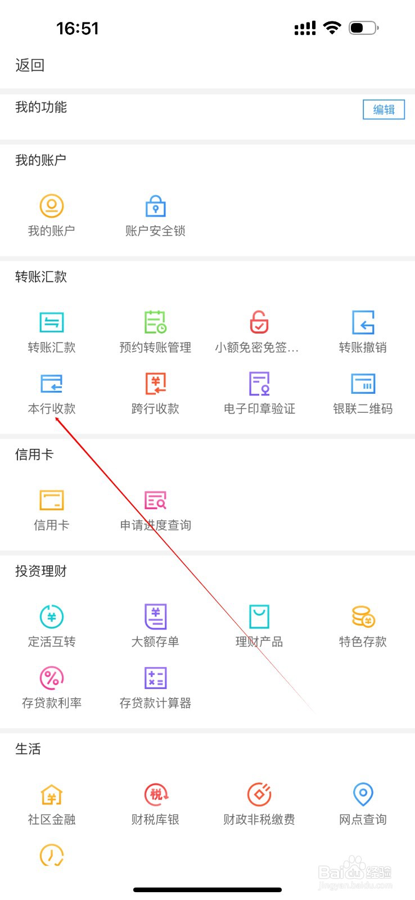Tap the battery status indicator
Image resolution: width=415 pixels, height=900 pixels.
click(x=364, y=28)
